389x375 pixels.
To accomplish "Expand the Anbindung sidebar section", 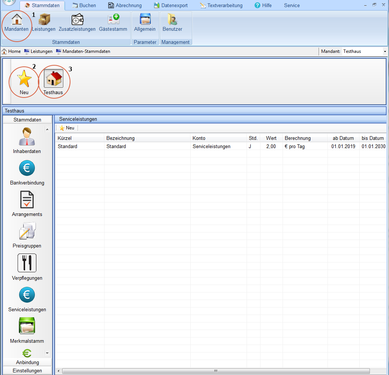I will pyautogui.click(x=27, y=362).
